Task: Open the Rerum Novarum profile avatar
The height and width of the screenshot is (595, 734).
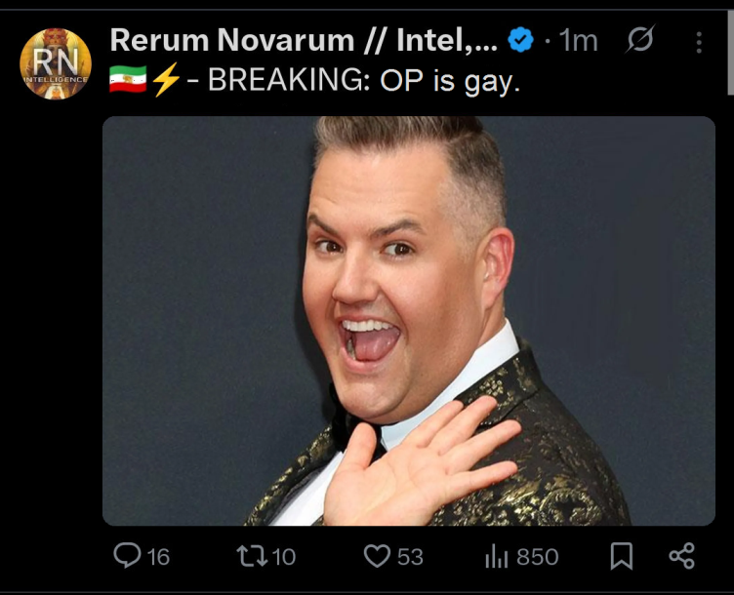Action: [56, 63]
